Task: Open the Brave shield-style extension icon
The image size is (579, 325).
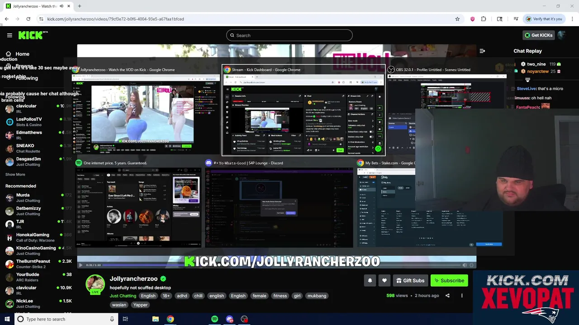Action: point(472,19)
